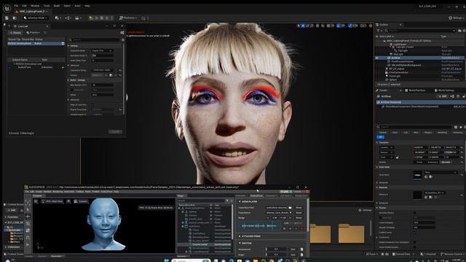Click the Audio2Face viewport settings icon left of RTX Real-Time

tap(36, 202)
